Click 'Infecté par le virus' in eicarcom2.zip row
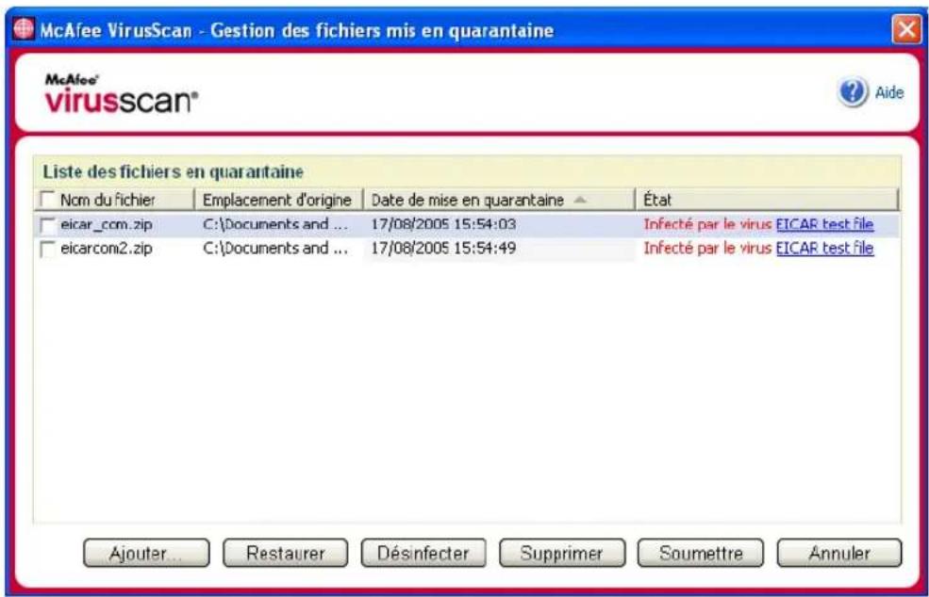 [x=707, y=249]
